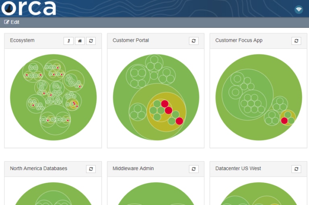
Task: Open the Edit dashboard button
Action: click(12, 22)
